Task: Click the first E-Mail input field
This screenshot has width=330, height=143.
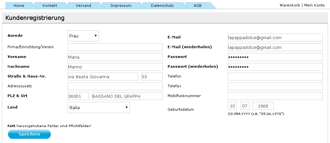Action: (x=275, y=37)
